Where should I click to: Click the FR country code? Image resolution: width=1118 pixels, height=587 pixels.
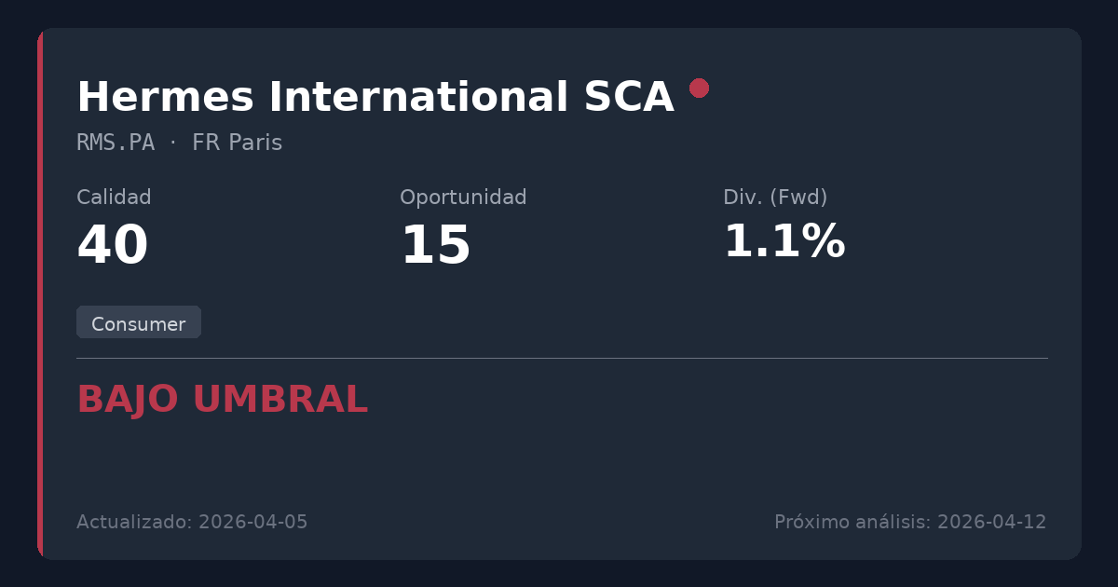(x=204, y=143)
